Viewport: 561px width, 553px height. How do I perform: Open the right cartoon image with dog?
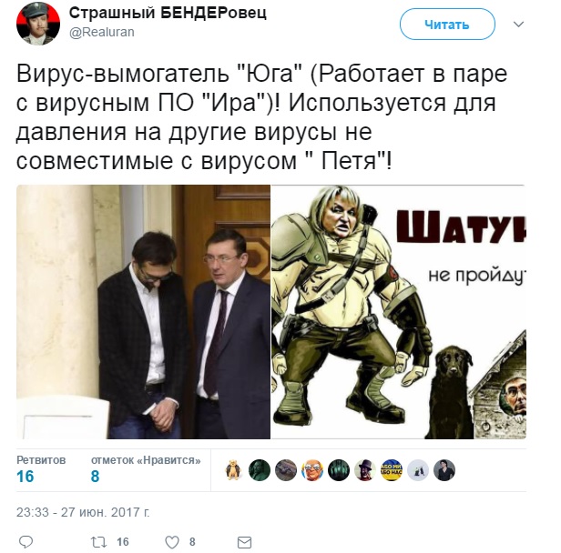point(399,312)
